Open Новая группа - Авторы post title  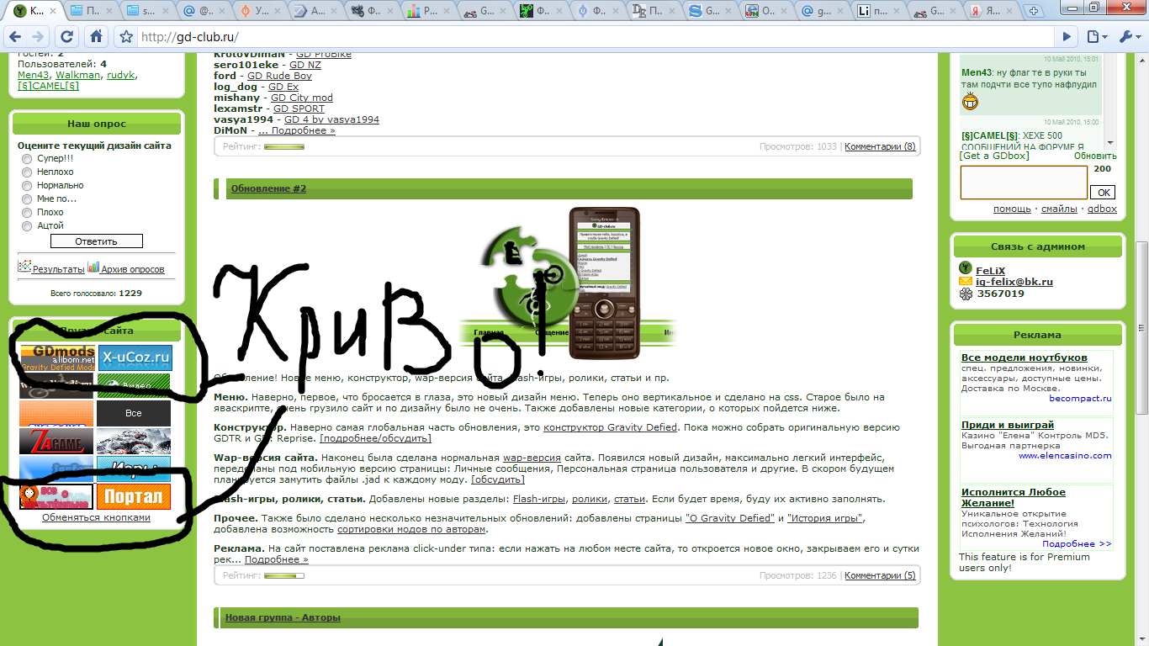(283, 617)
